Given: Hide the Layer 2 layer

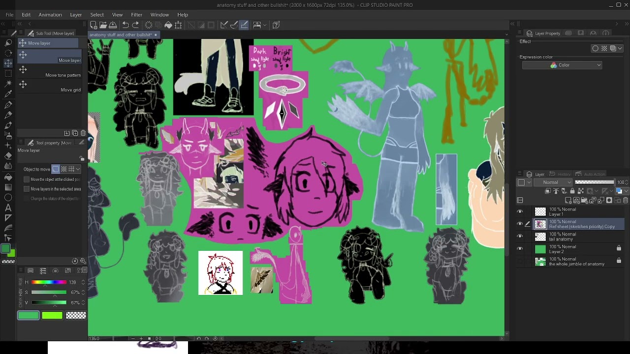Looking at the screenshot, I should point(520,249).
